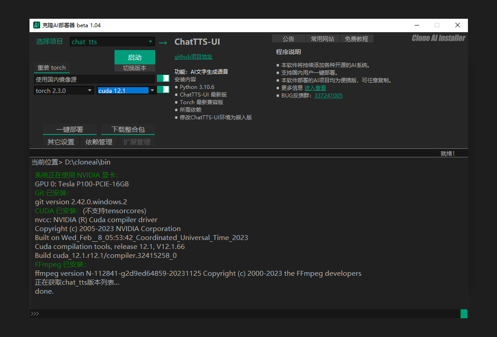
Task: Switch to the 公告 tab
Action: (x=289, y=38)
